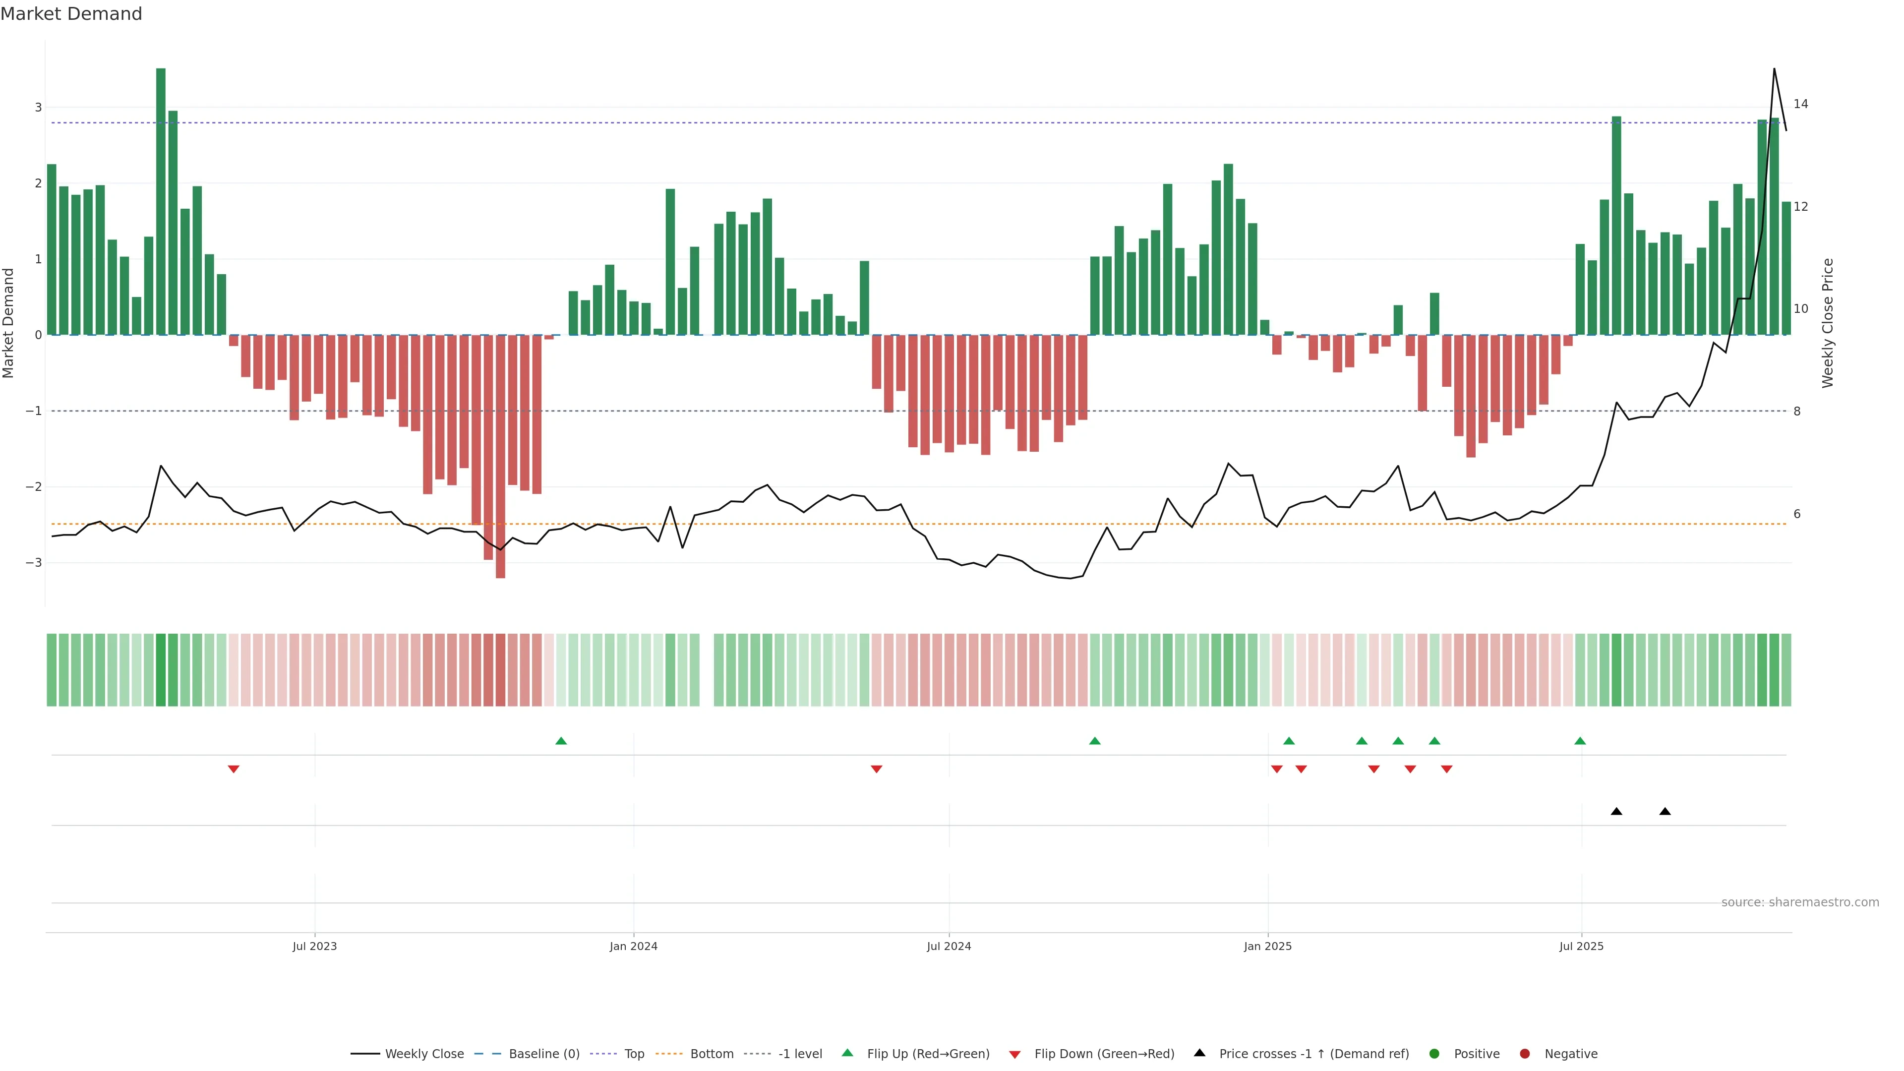Click the red Flip Down legend triangle
The height and width of the screenshot is (1071, 1904).
tap(1015, 1055)
